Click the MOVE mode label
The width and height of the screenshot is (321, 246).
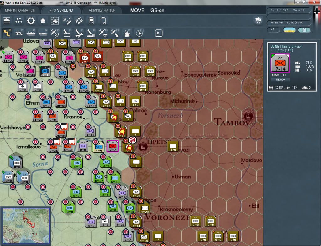137,10
